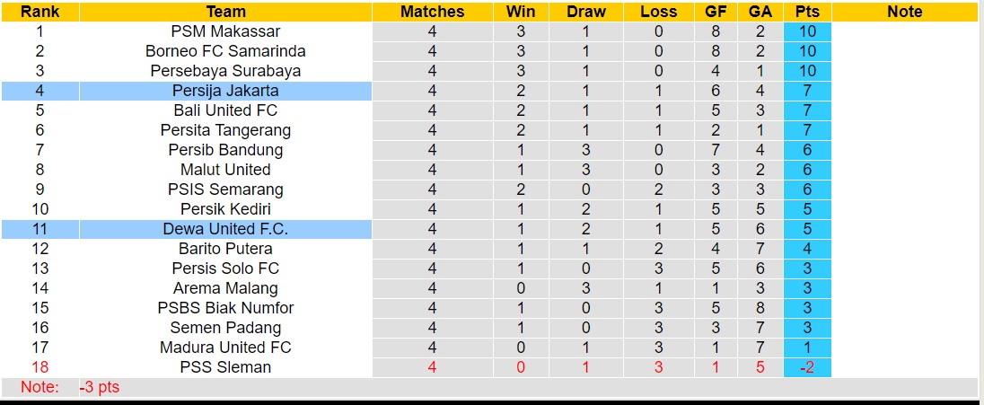Click the GF column header
The image size is (984, 405).
pyautogui.click(x=716, y=12)
